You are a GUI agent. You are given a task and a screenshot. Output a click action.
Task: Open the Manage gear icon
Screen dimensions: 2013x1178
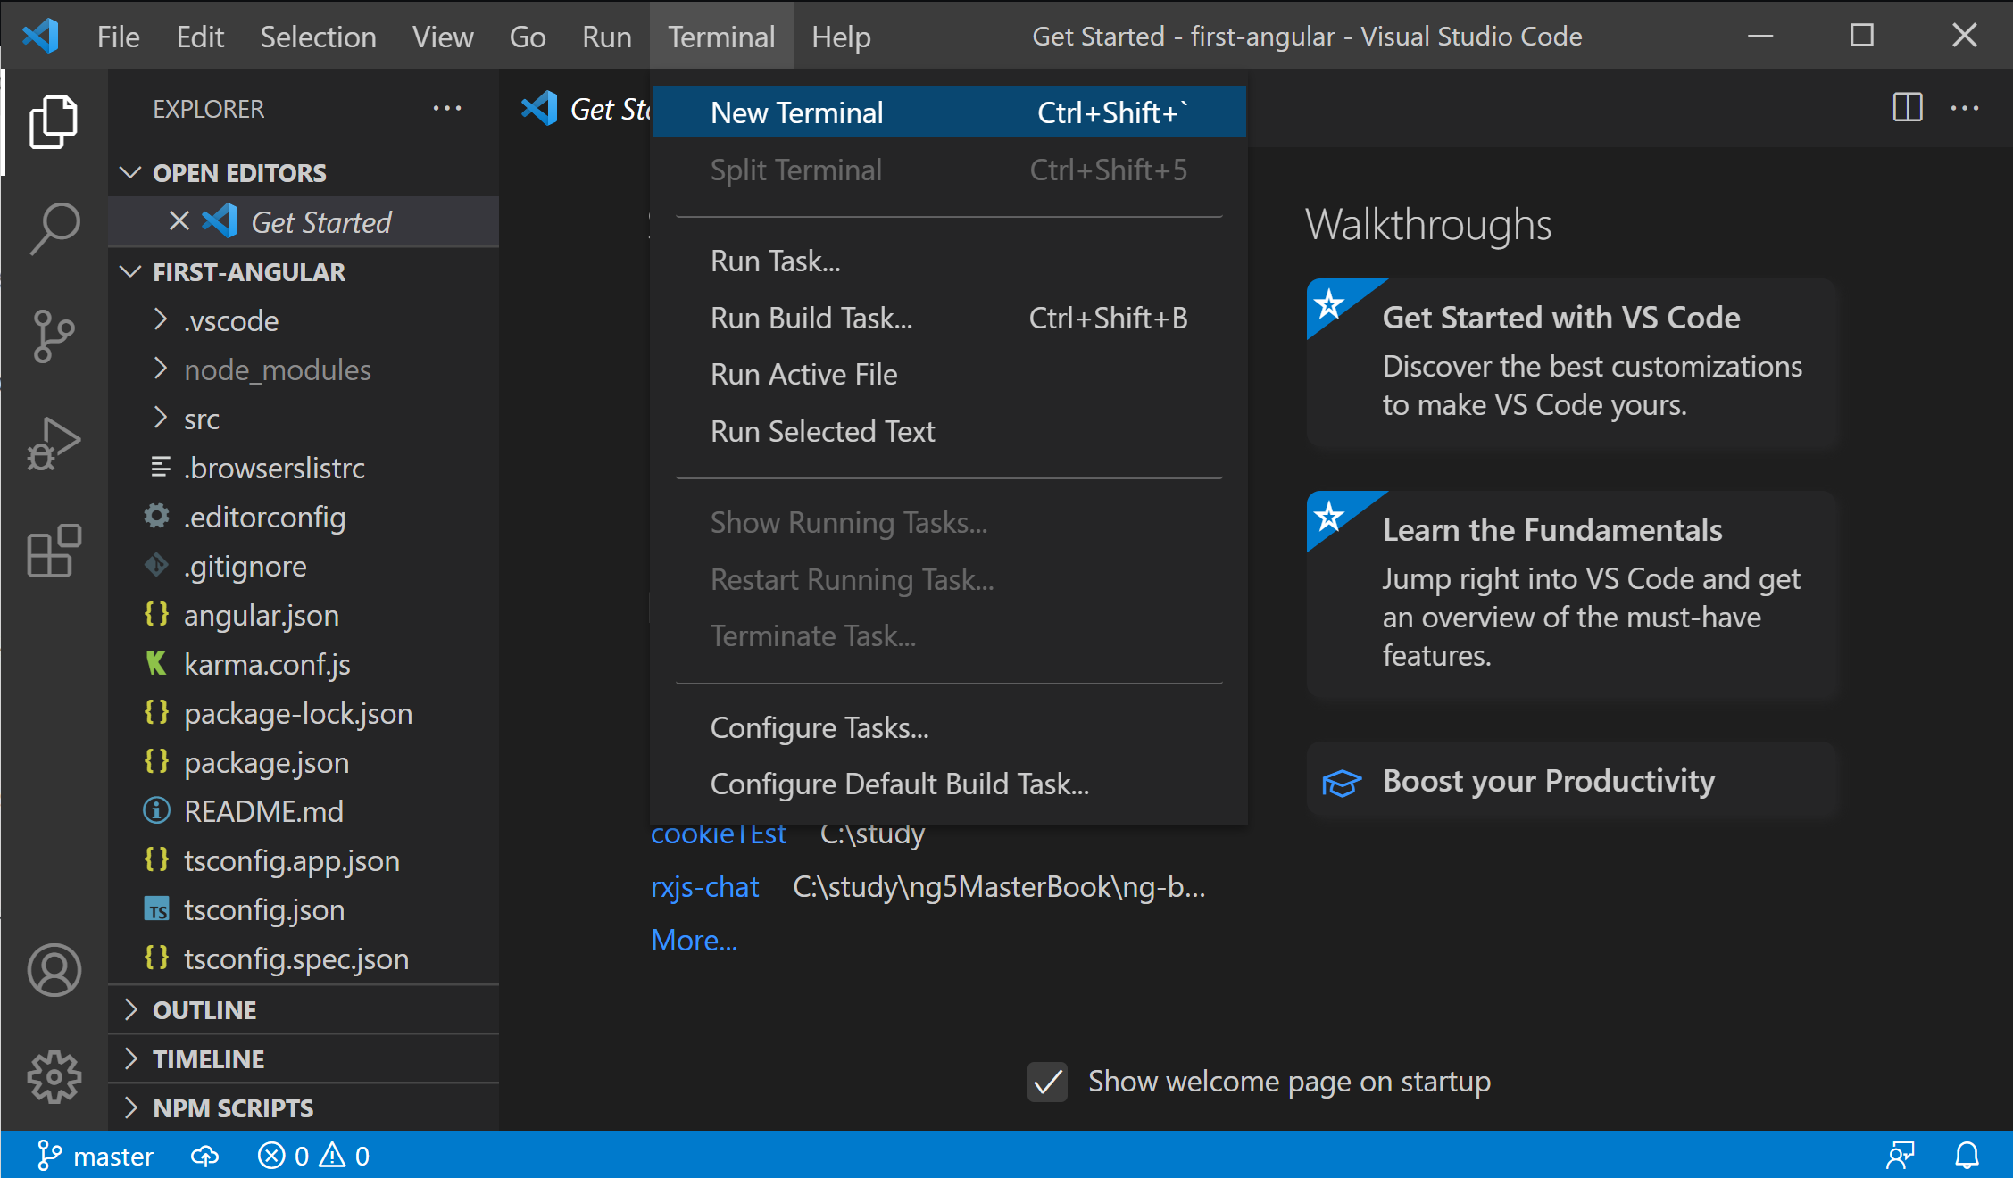[x=54, y=1077]
